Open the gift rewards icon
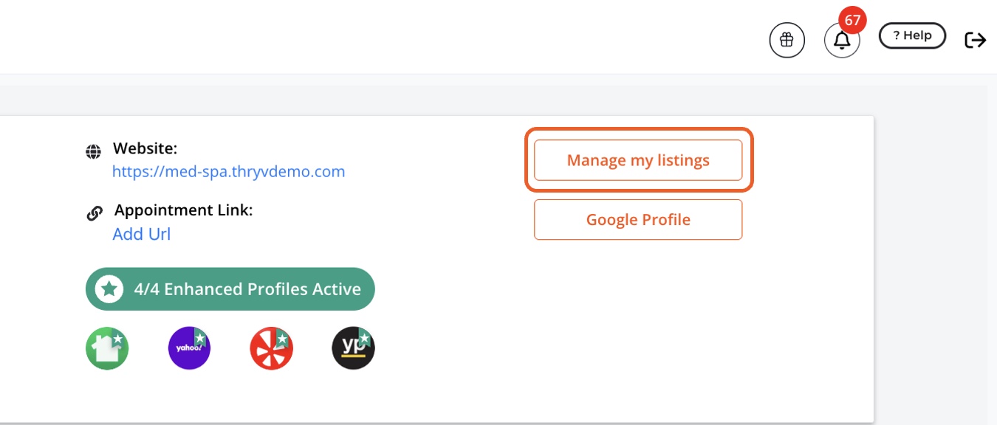 [x=787, y=41]
